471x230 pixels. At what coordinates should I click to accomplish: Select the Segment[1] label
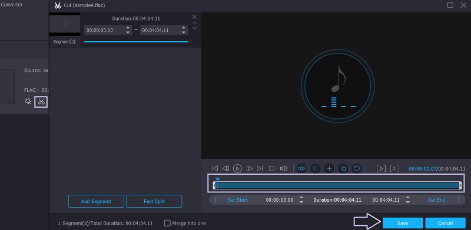tap(64, 42)
